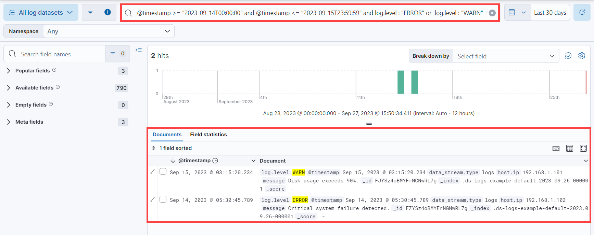Screen dimensions: 594x235
Task: Open the filter options menu icon
Action: click(90, 12)
